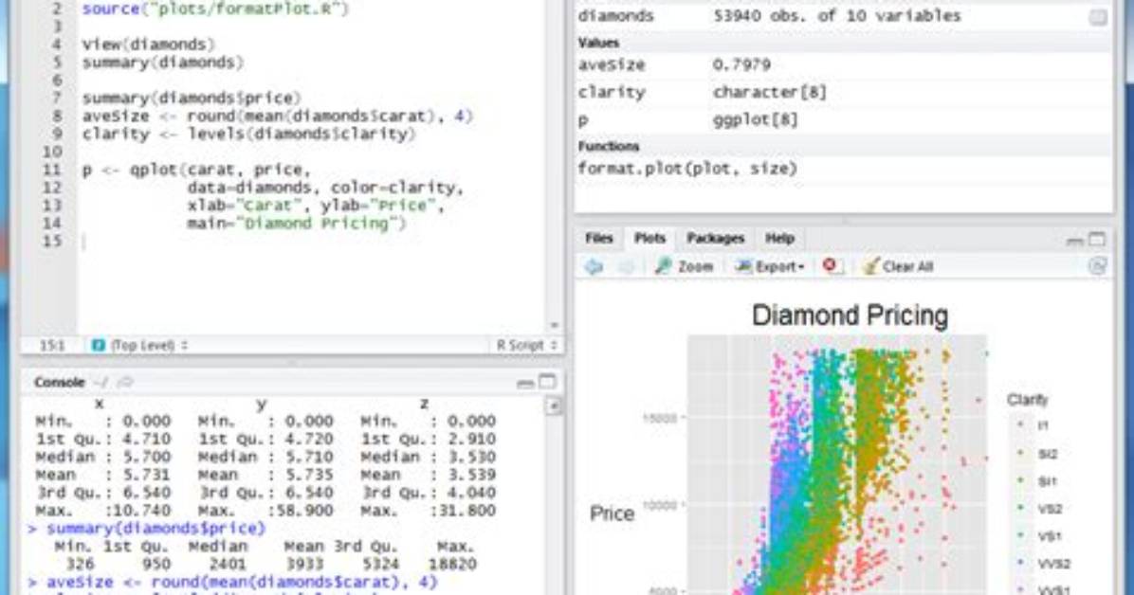1134x595 pixels.
Task: Select the p ggplot[8] row
Action: 843,120
